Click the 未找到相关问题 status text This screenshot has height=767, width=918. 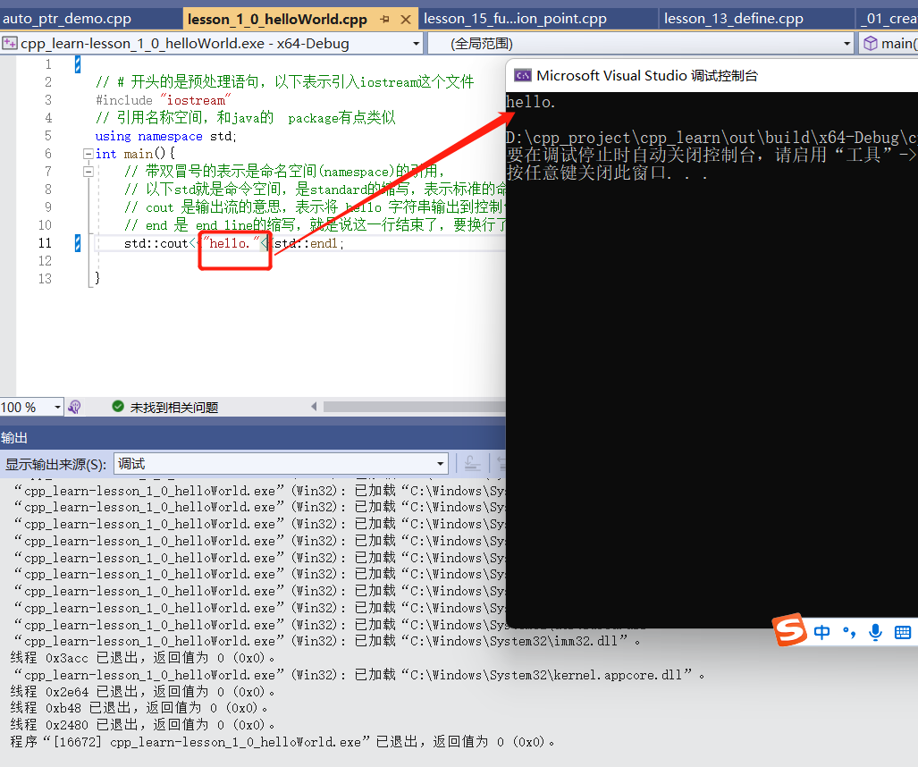pyautogui.click(x=174, y=408)
